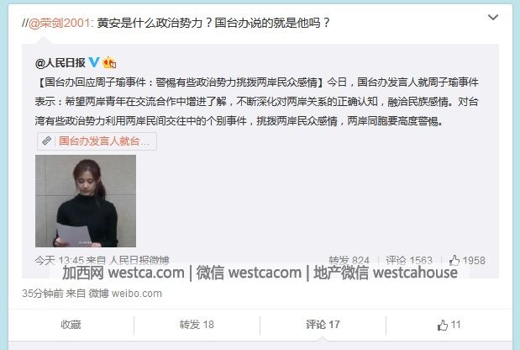
Task: Open the @人民日报 account name
Action: [60, 62]
